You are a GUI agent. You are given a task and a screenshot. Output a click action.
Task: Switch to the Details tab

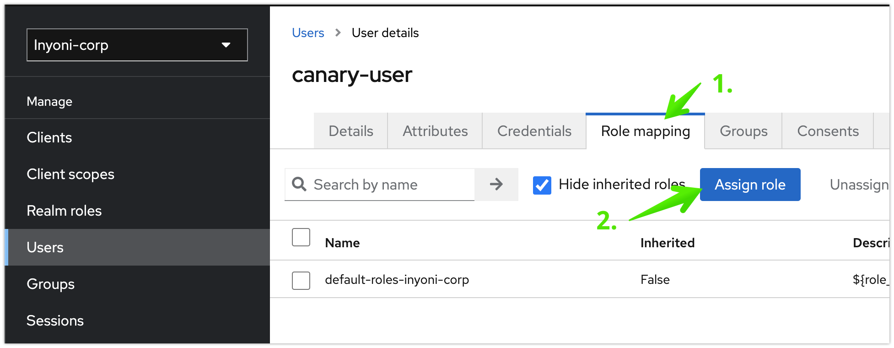point(351,131)
